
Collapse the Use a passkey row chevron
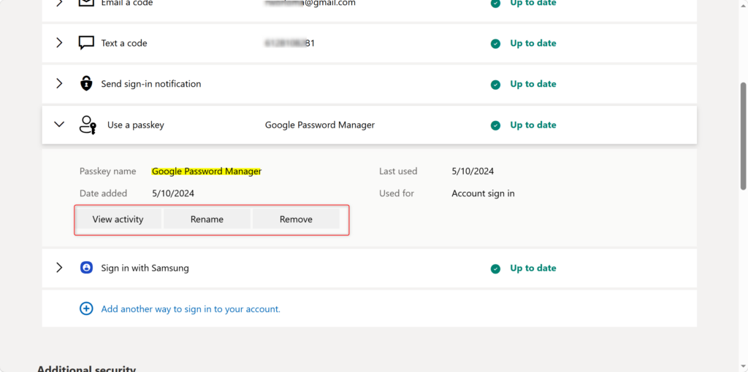pos(59,124)
